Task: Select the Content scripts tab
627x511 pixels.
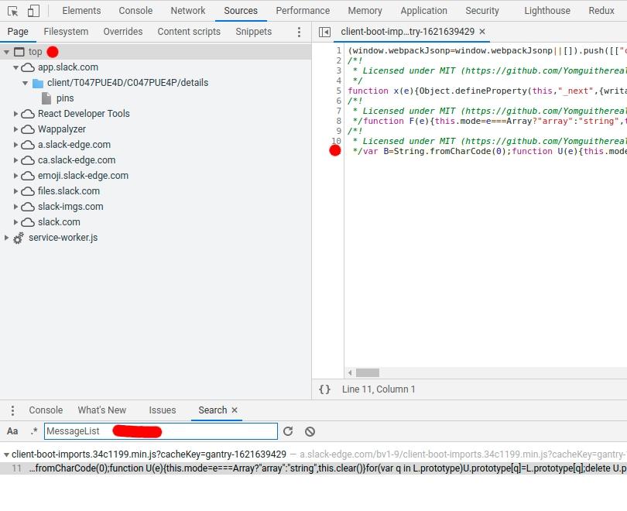Action: [x=189, y=32]
